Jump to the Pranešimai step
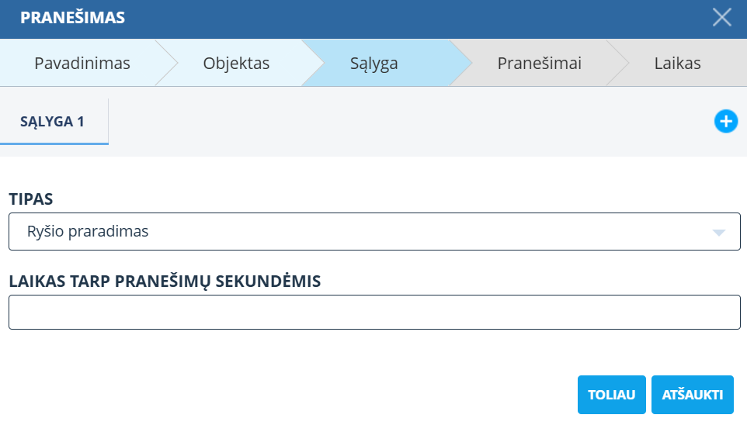The image size is (747, 432). (x=539, y=64)
